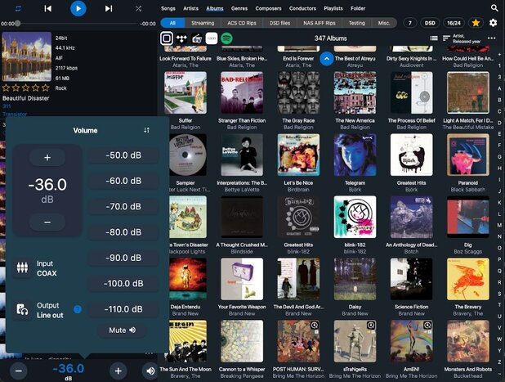Image resolution: width=505 pixels, height=382 pixels.
Task: Select the All filter pill
Action: (172, 23)
